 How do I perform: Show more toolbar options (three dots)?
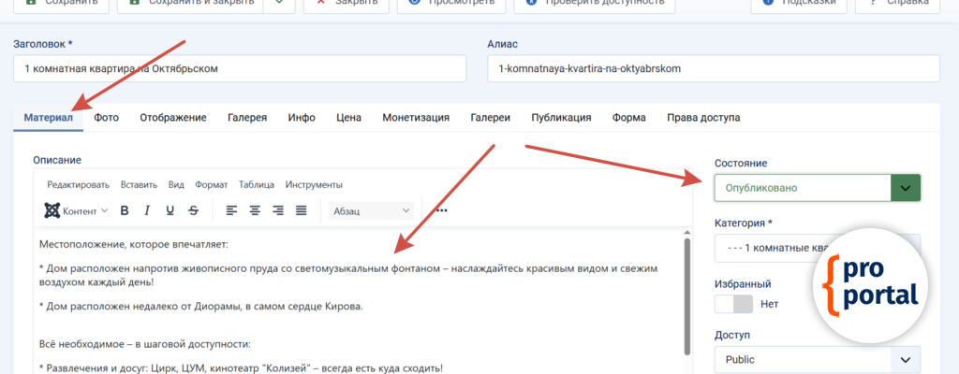coord(441,210)
